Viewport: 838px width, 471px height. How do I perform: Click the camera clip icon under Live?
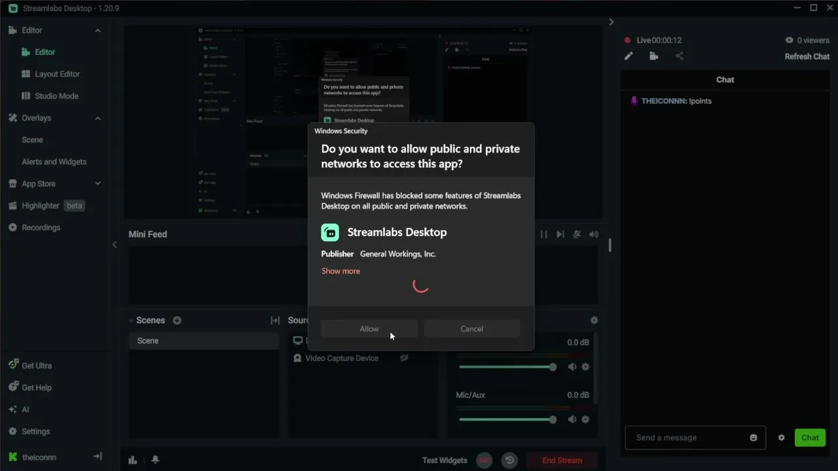pyautogui.click(x=653, y=56)
